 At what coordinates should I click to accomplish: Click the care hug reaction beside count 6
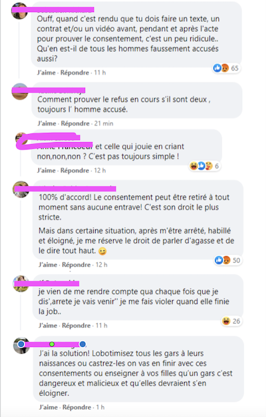[x=209, y=166]
